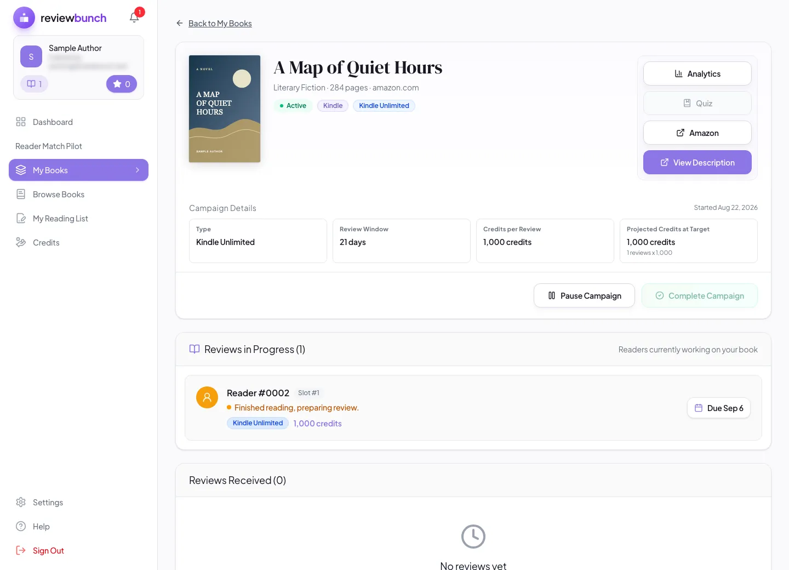This screenshot has width=789, height=570.
Task: Go to Browse Books
Action: point(78,194)
